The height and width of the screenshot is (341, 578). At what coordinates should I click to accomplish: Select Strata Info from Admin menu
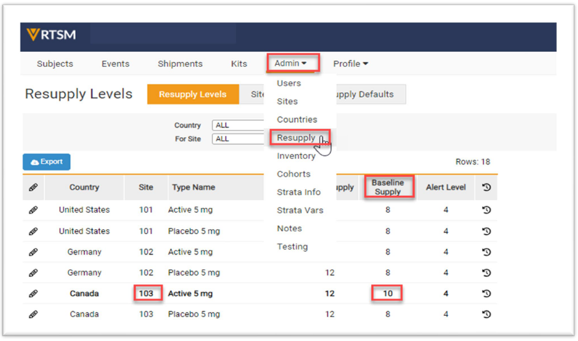(299, 192)
